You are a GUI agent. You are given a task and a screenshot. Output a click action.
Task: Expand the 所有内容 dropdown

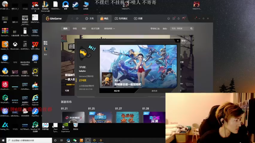[109, 29]
